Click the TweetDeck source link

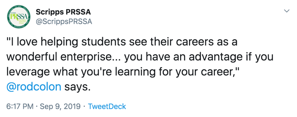(107, 106)
